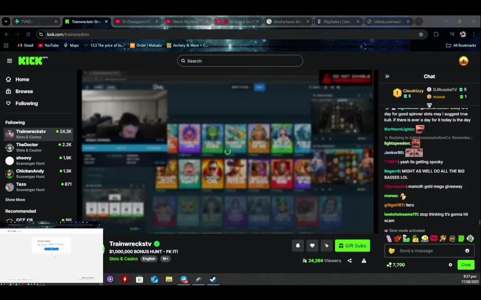Report the stream with warning icon
This screenshot has width=481, height=300.
(x=364, y=261)
